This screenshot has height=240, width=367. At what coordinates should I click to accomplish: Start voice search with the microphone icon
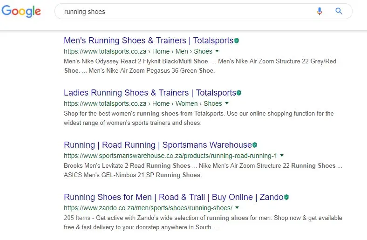pos(319,12)
